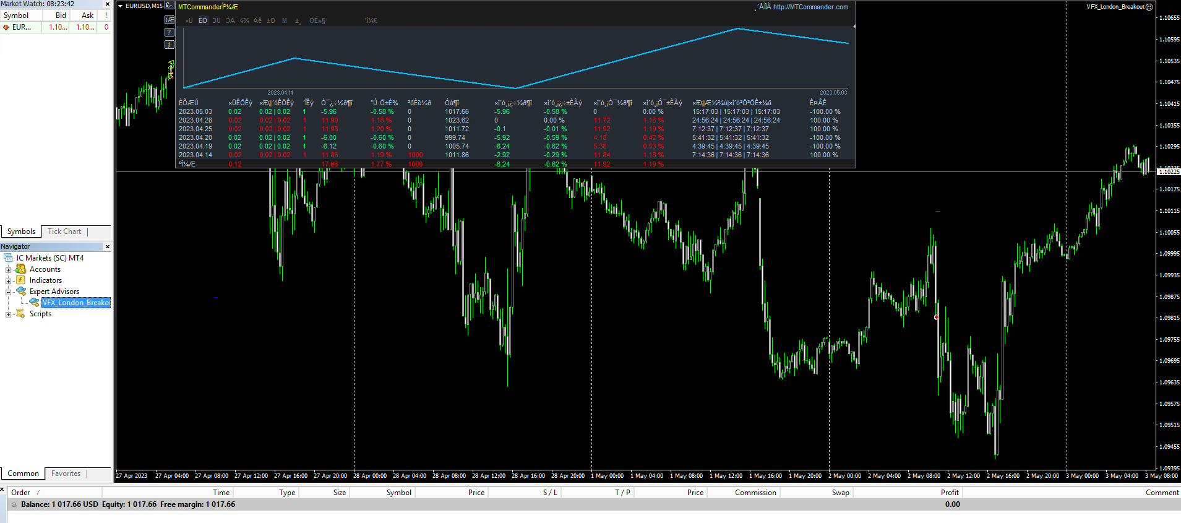
Task: Click the EUR symbol down-arrow icon in Market Watch
Action: 6,27
